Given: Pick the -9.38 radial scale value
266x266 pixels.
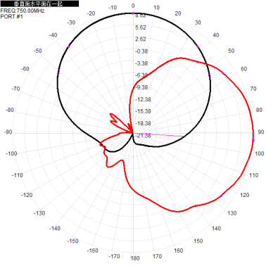Looking at the screenshot, I should (141, 87).
